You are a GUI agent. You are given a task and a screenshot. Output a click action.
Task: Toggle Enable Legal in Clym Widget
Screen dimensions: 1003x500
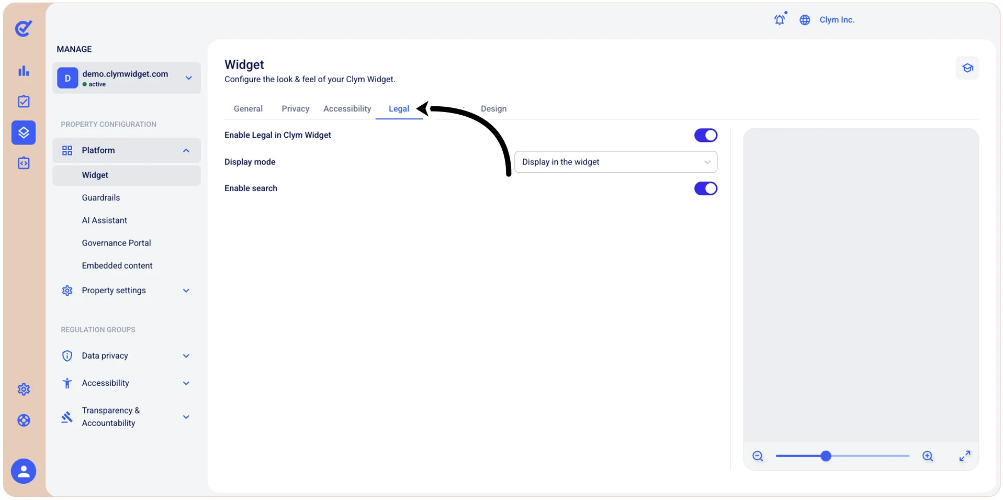pos(706,135)
